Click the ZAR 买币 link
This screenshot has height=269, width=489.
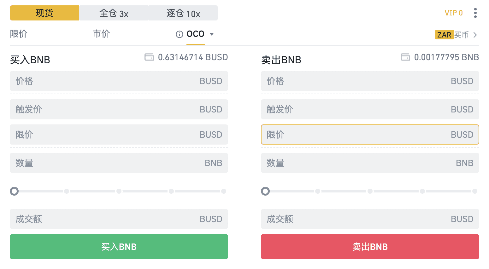pyautogui.click(x=452, y=35)
